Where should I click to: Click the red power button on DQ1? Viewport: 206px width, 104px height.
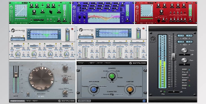pos(143,28)
